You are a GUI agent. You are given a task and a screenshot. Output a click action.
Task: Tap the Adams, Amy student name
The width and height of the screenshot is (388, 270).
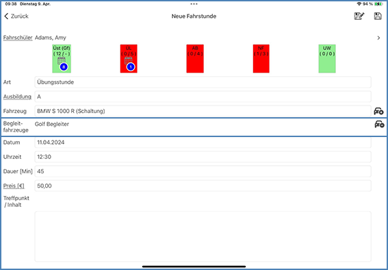coord(50,38)
